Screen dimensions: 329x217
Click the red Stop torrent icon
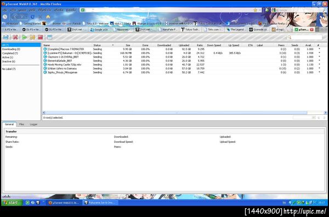coord(40,37)
